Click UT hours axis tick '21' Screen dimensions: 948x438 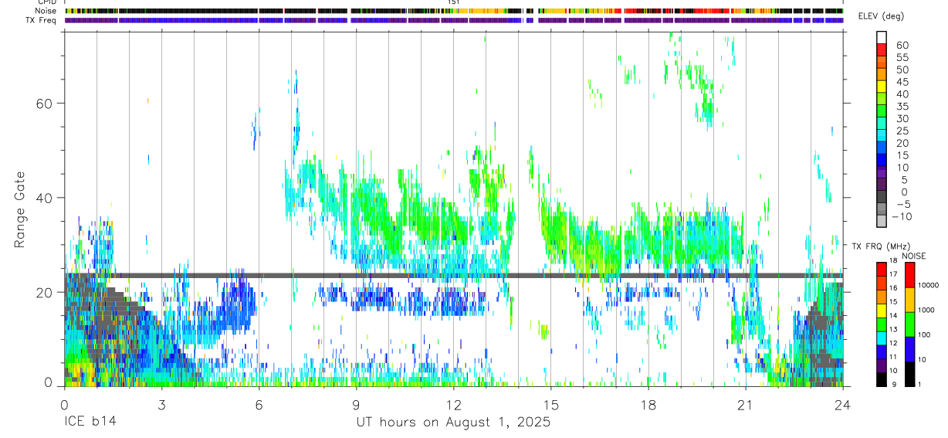coord(745,404)
